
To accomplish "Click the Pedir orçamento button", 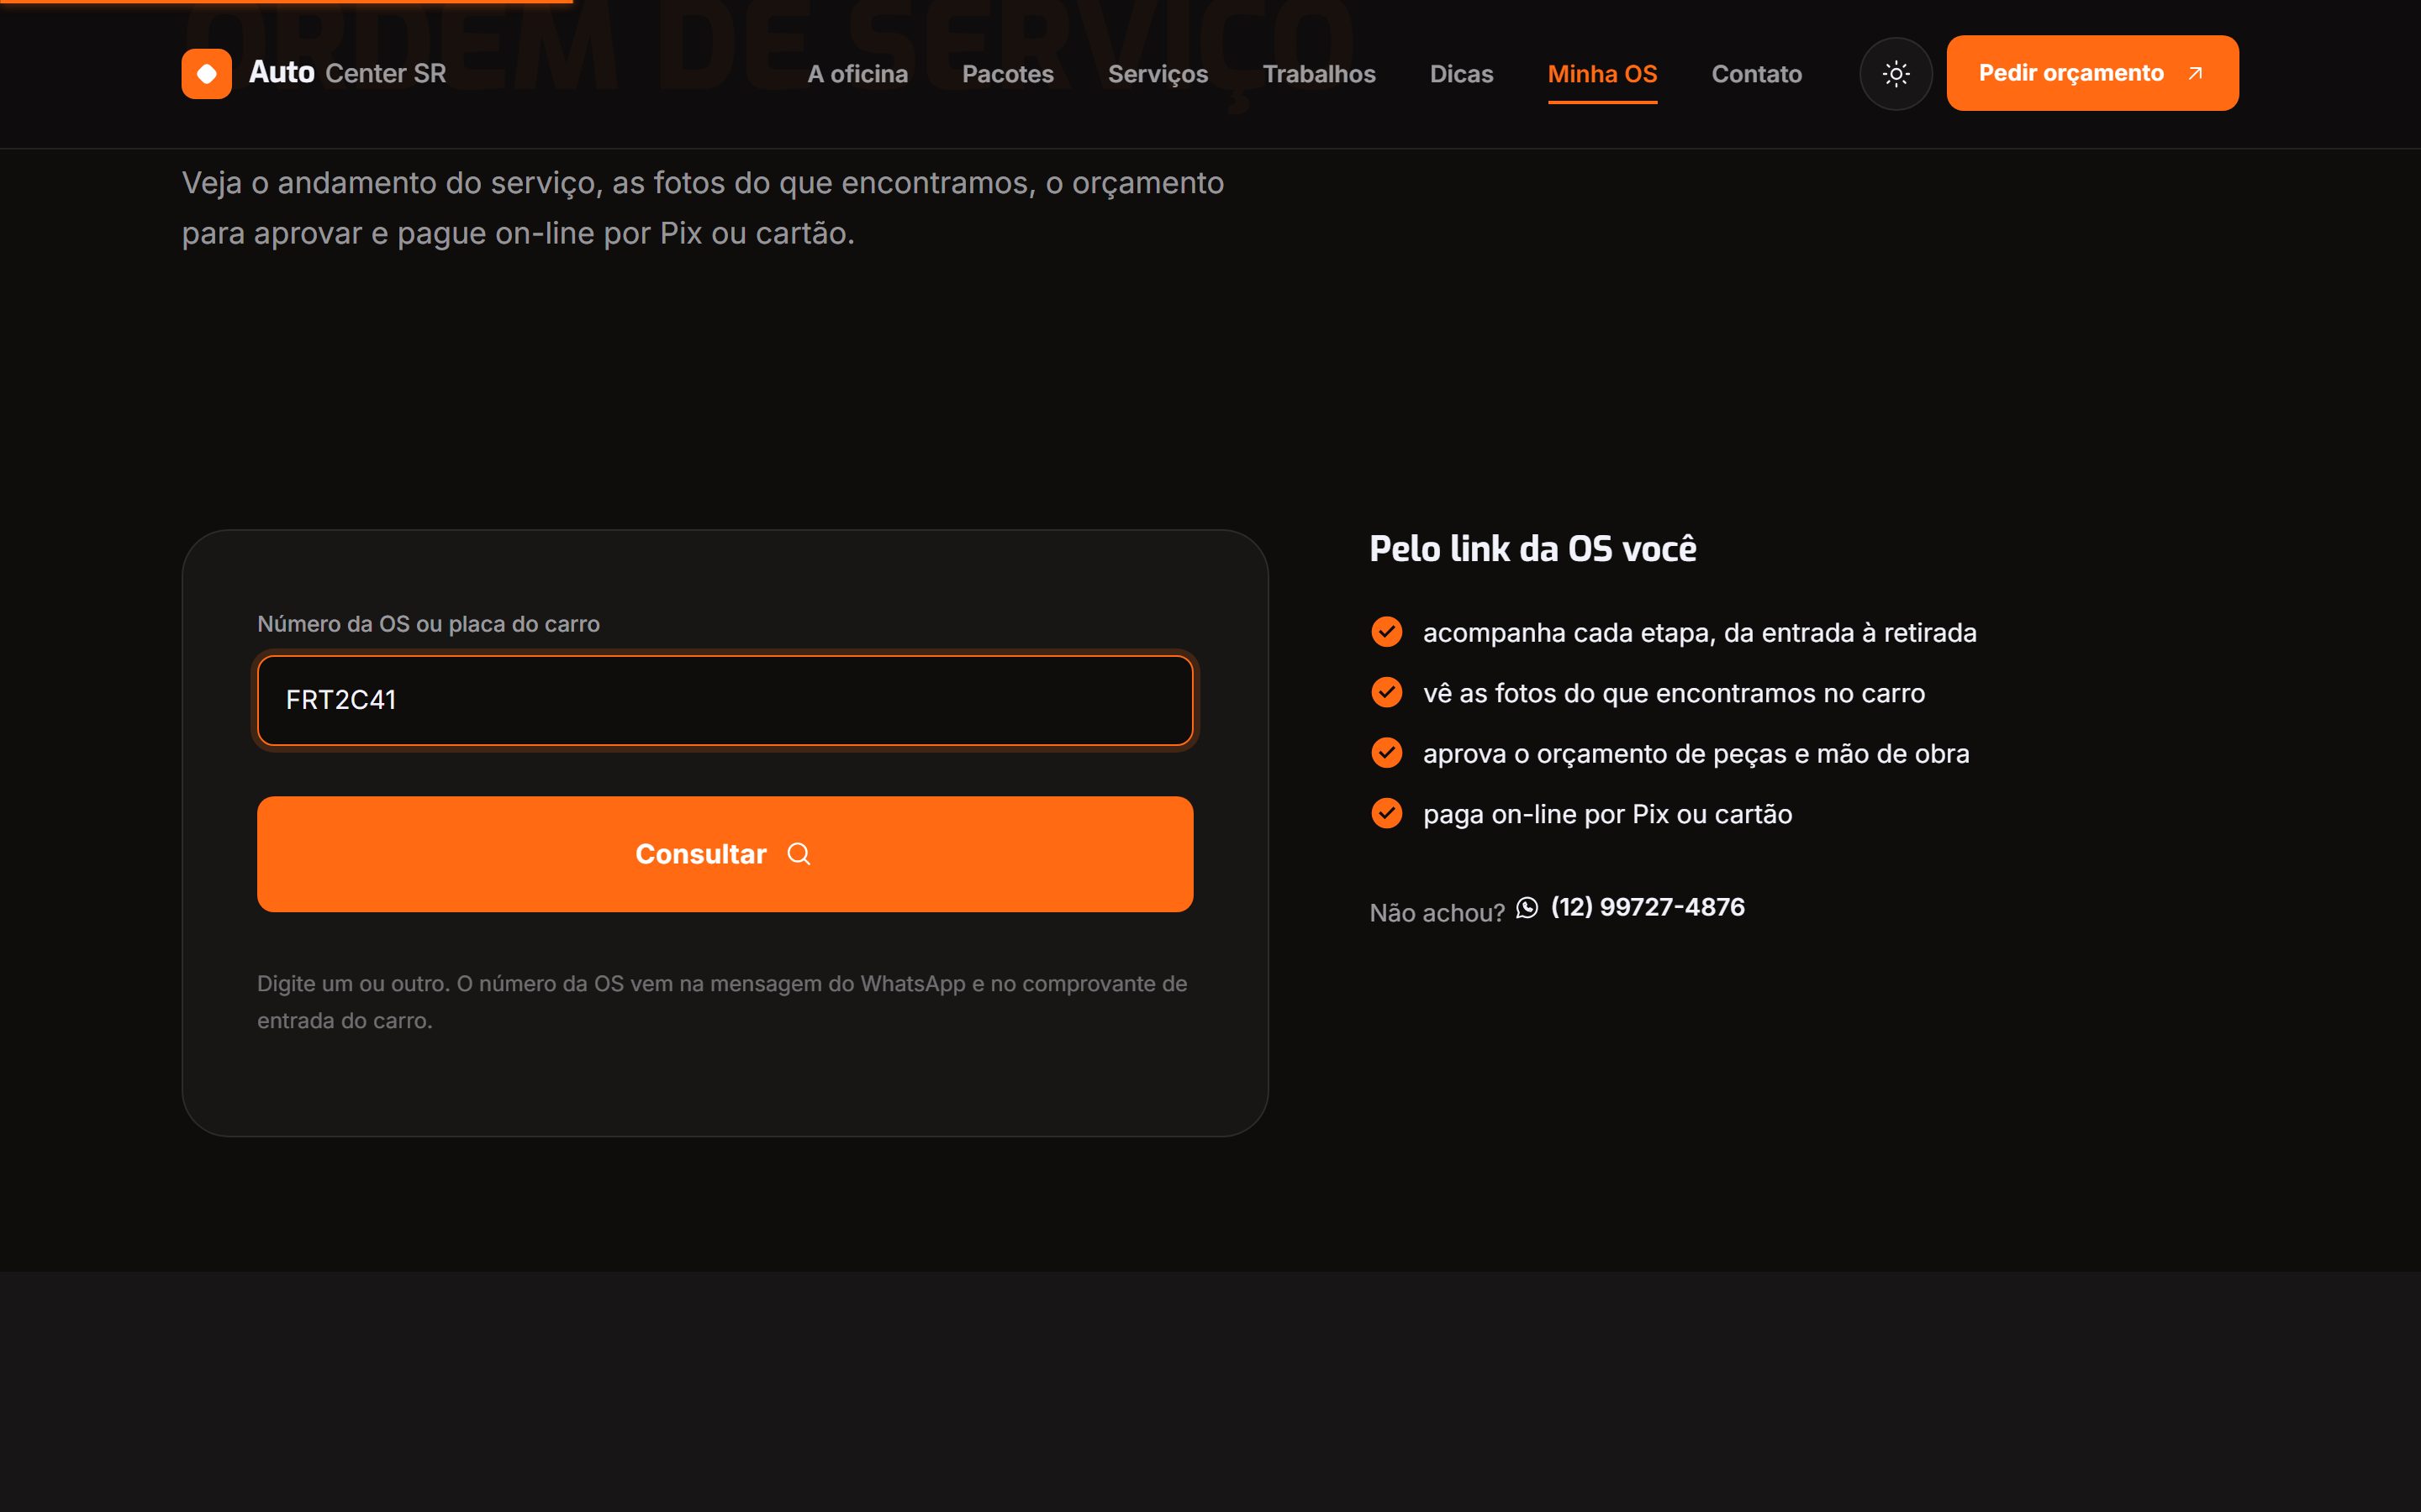I will [x=2091, y=73].
